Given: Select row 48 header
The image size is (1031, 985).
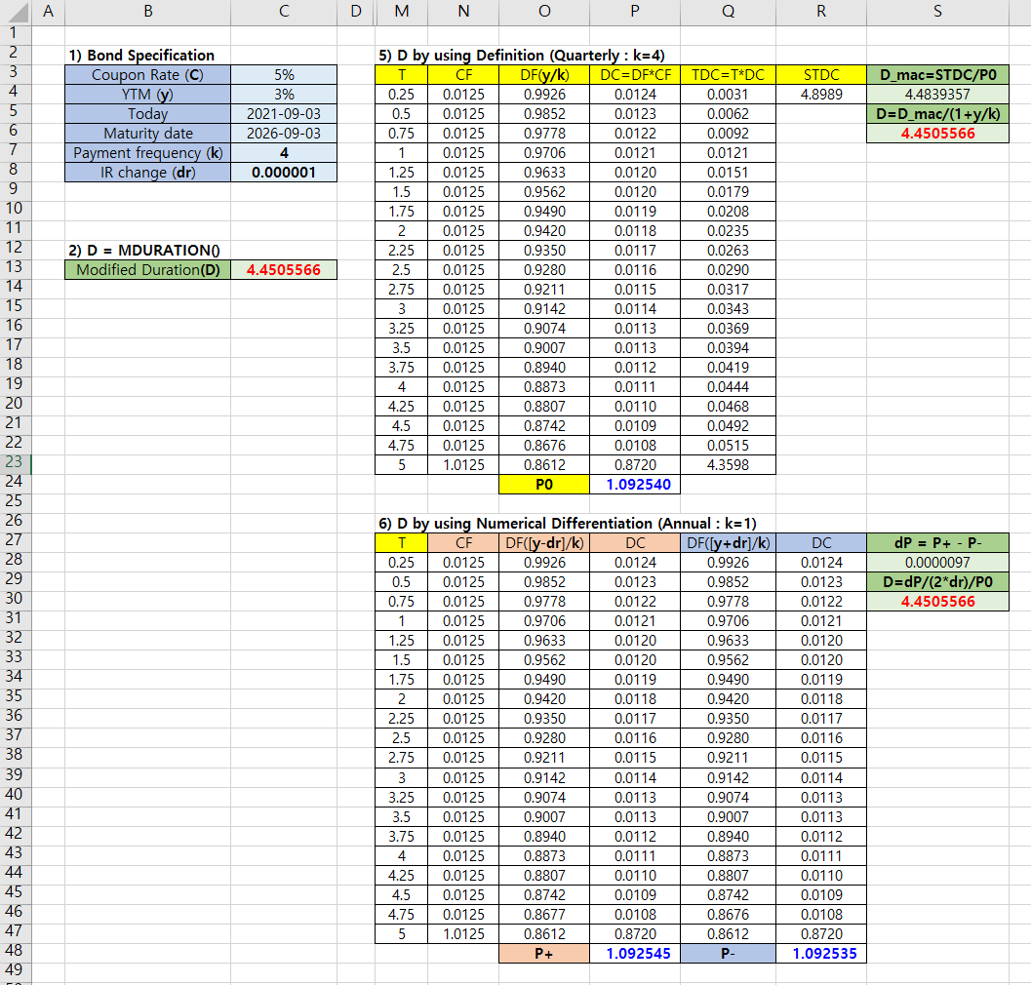Looking at the screenshot, I should [x=16, y=953].
